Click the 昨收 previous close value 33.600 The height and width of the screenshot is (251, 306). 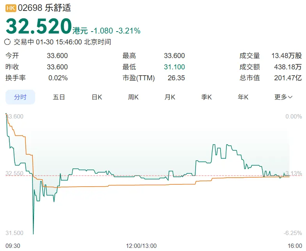coord(57,67)
